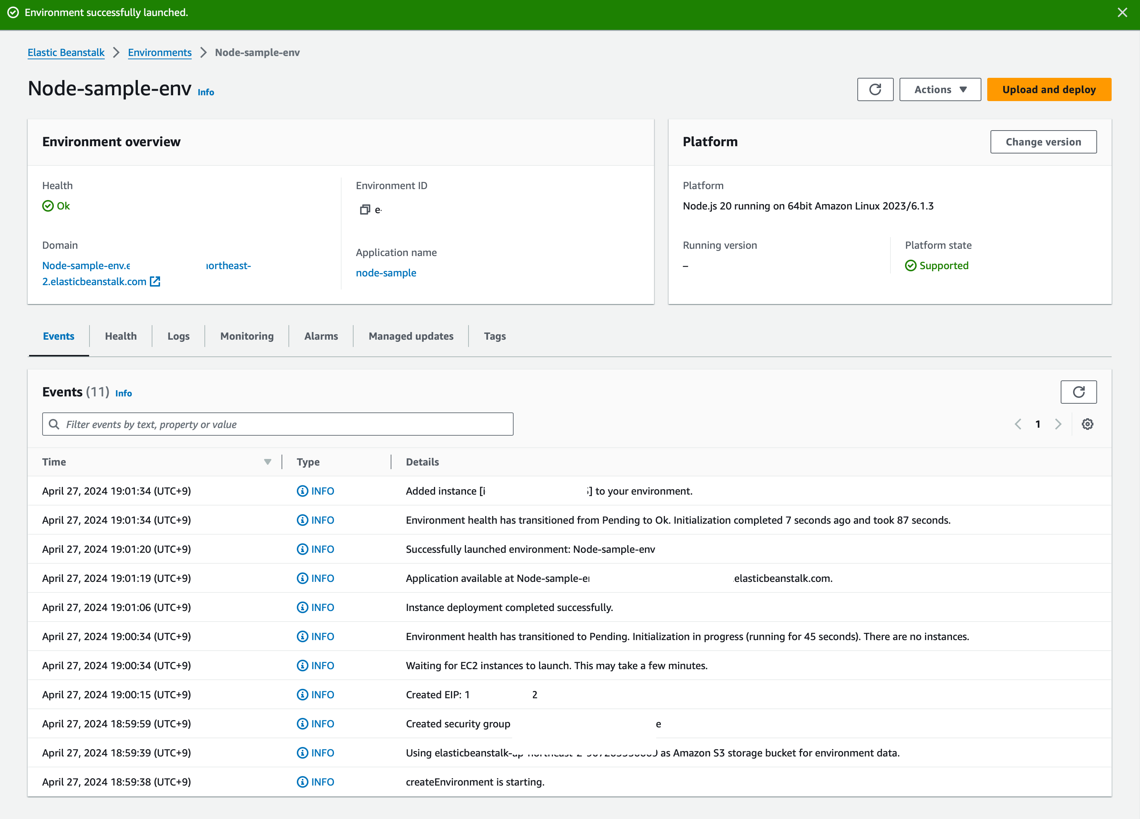
Task: Click INFO icon for Application available event
Action: [x=303, y=578]
